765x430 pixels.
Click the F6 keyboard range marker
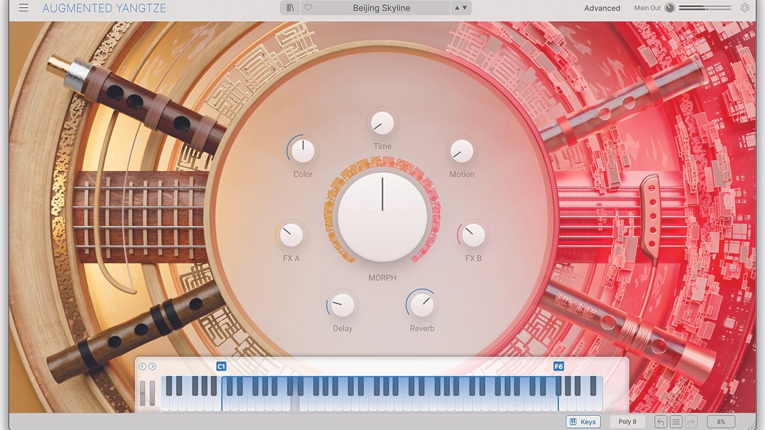(558, 366)
